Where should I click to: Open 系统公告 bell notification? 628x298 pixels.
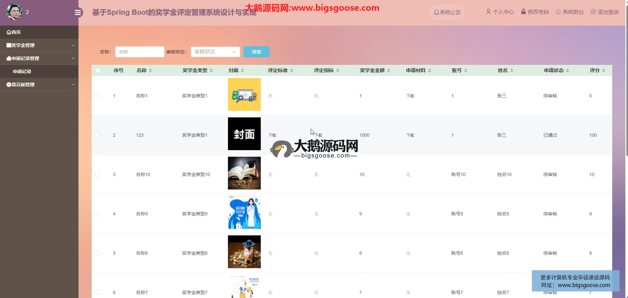[447, 12]
